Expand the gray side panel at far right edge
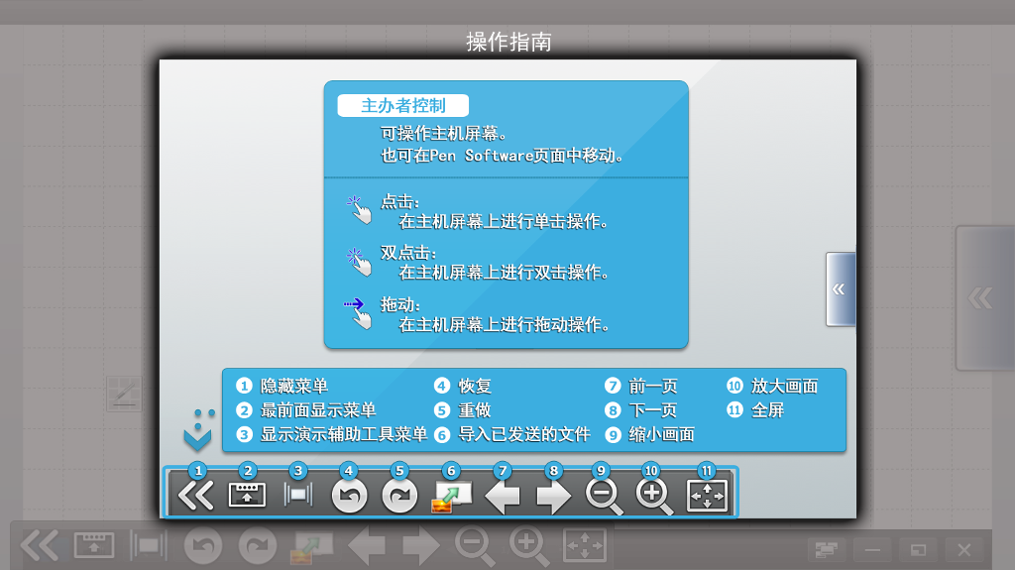 coord(981,298)
